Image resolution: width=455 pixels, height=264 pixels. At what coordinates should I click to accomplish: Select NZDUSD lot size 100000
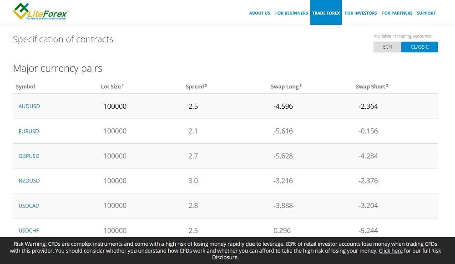click(x=115, y=181)
